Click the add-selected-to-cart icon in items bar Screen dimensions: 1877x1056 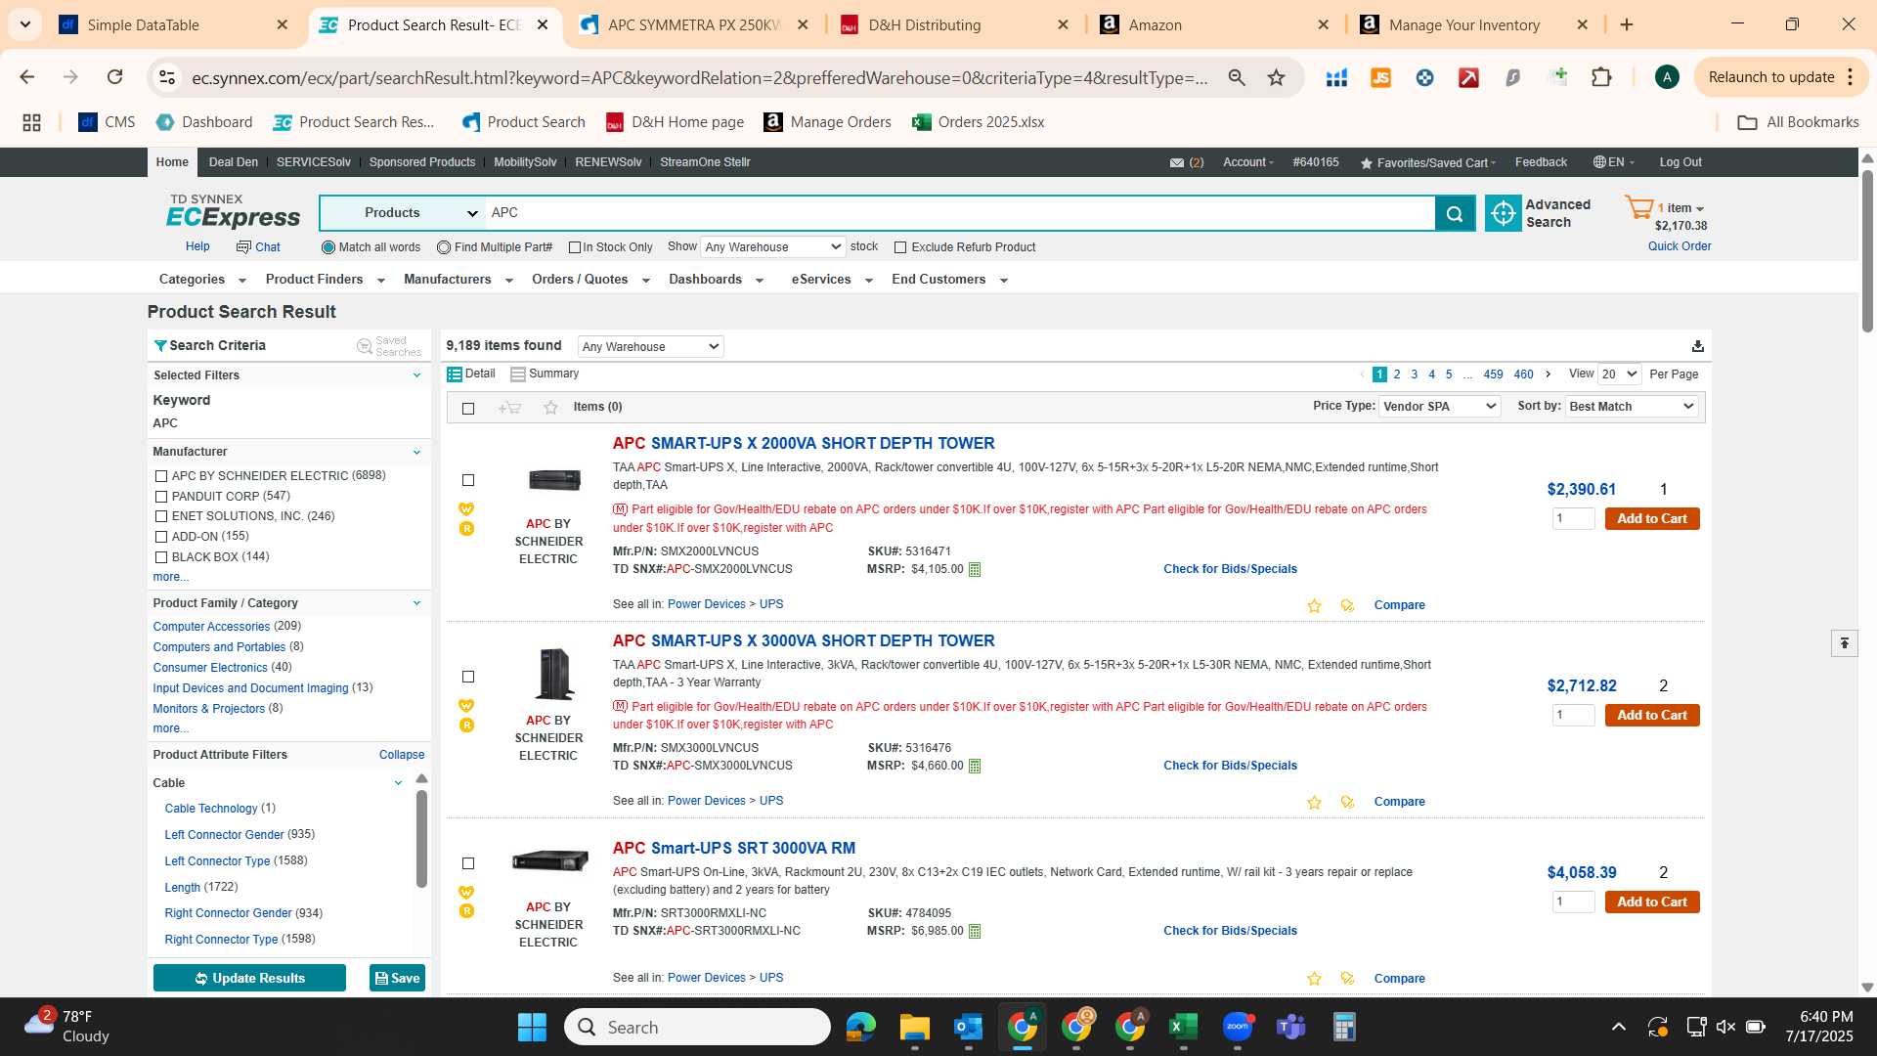pyautogui.click(x=509, y=408)
